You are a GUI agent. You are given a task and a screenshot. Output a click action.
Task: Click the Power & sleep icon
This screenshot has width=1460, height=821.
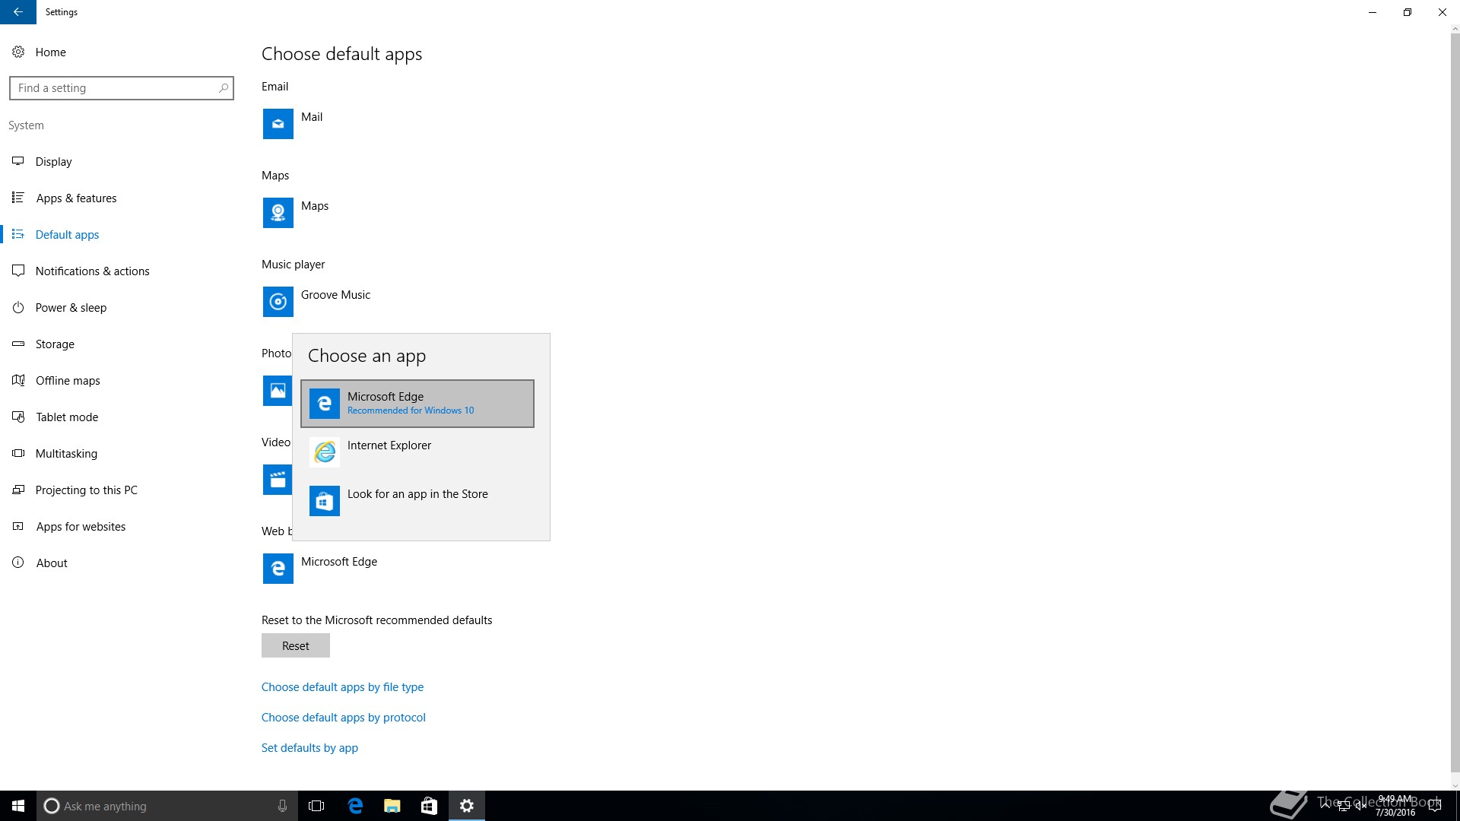[x=18, y=307]
